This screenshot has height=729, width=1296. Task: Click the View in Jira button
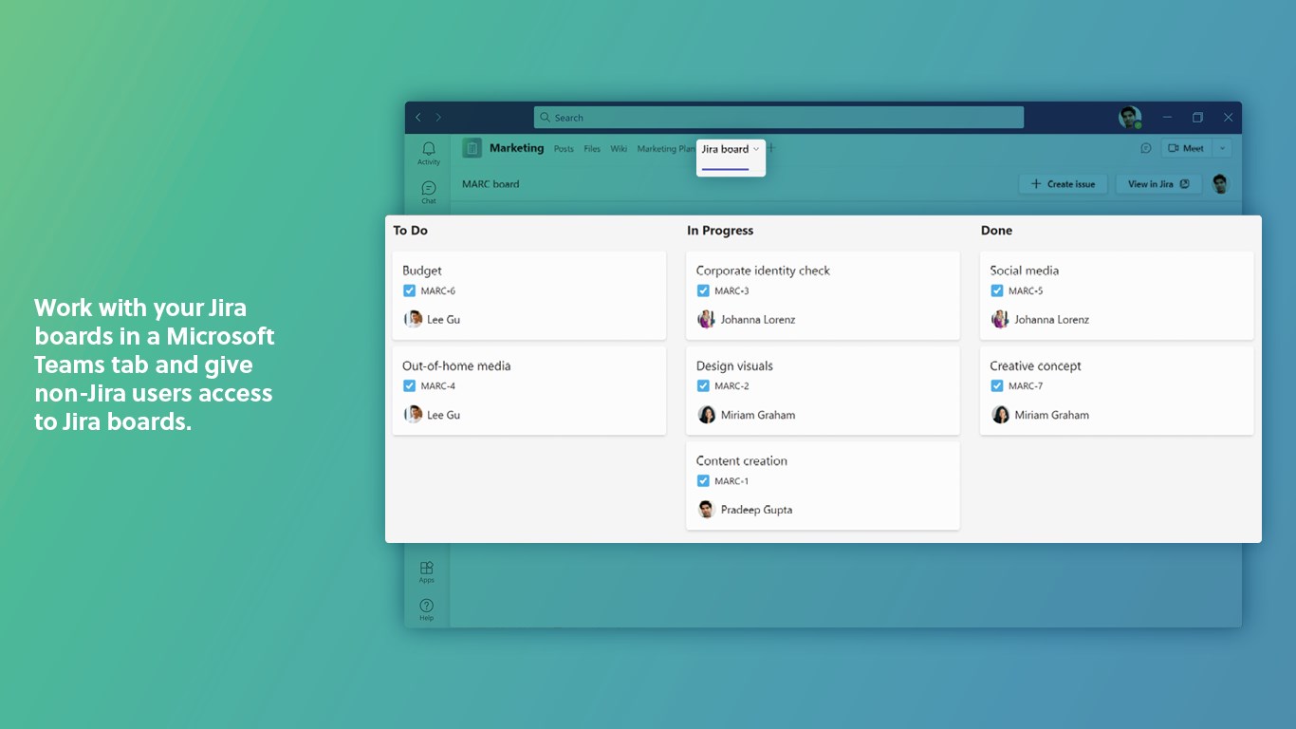tap(1158, 184)
